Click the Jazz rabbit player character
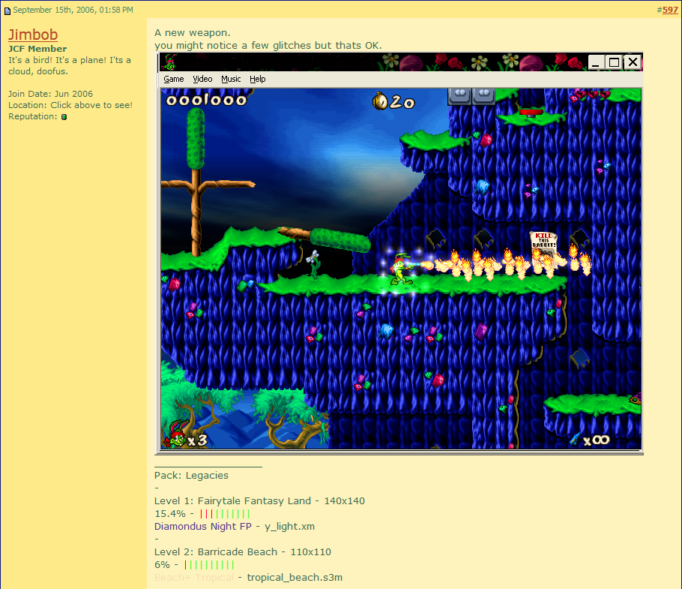Image resolution: width=682 pixels, height=589 pixels. (x=400, y=269)
